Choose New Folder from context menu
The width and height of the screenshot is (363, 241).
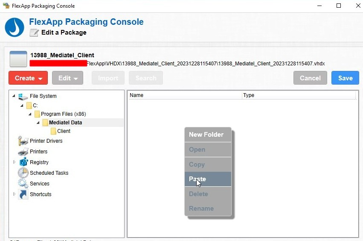pyautogui.click(x=208, y=135)
